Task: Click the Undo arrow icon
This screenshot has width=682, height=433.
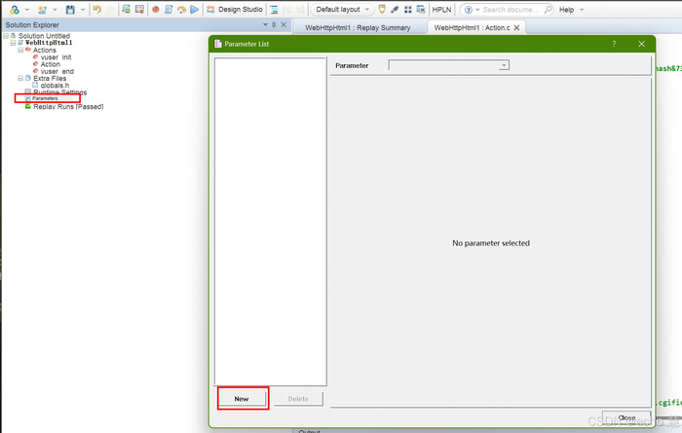Action: [96, 9]
